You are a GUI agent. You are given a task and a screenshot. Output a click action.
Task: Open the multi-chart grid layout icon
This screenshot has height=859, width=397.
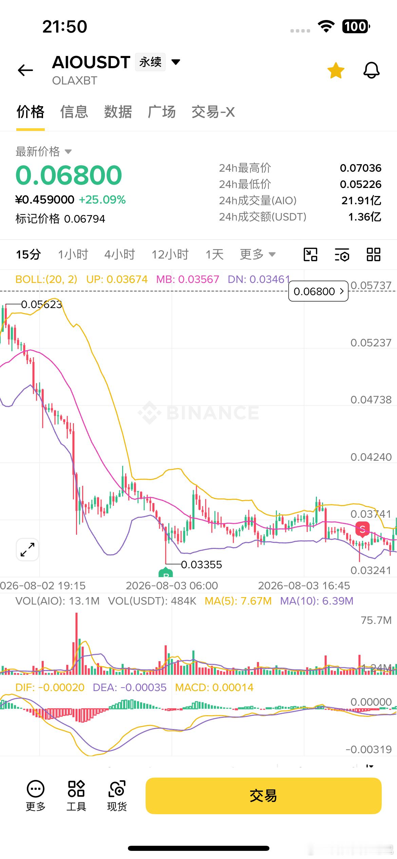pos(374,254)
